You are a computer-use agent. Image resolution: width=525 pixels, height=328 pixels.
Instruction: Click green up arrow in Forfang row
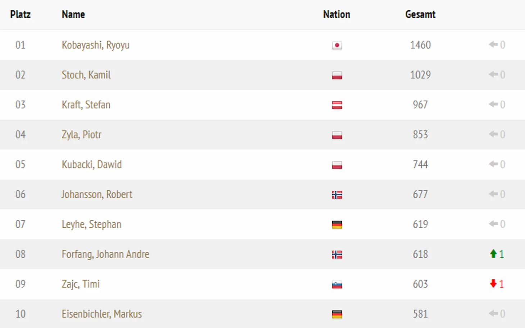coord(493,254)
